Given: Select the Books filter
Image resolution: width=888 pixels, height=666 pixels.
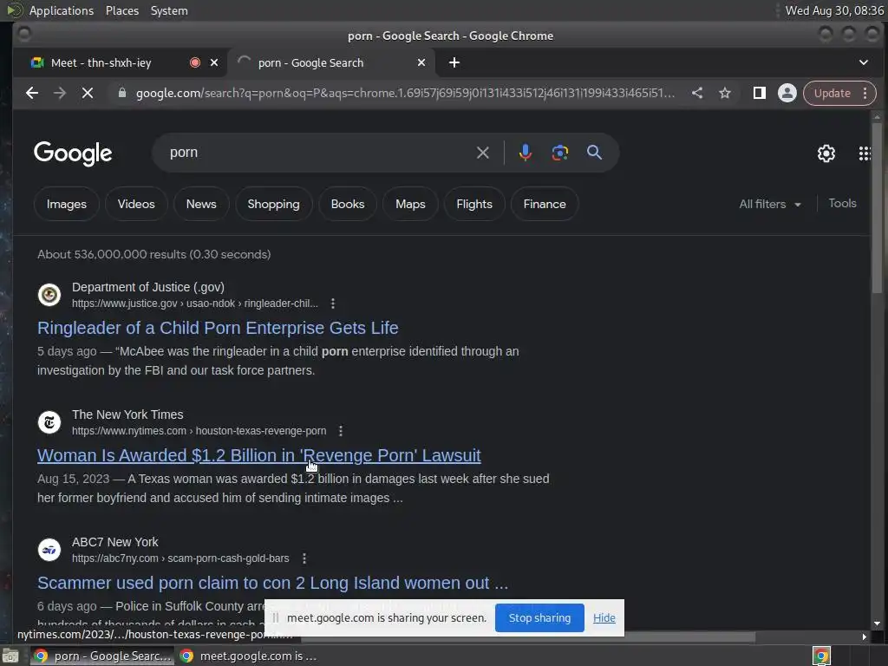Looking at the screenshot, I should tap(348, 204).
